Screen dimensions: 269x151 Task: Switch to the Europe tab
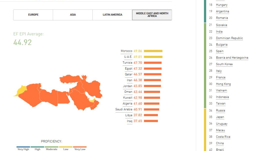(33, 15)
